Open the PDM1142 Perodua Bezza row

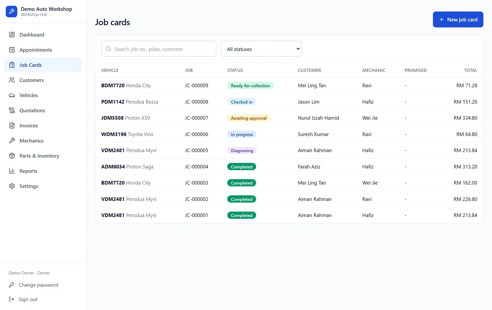(x=289, y=102)
